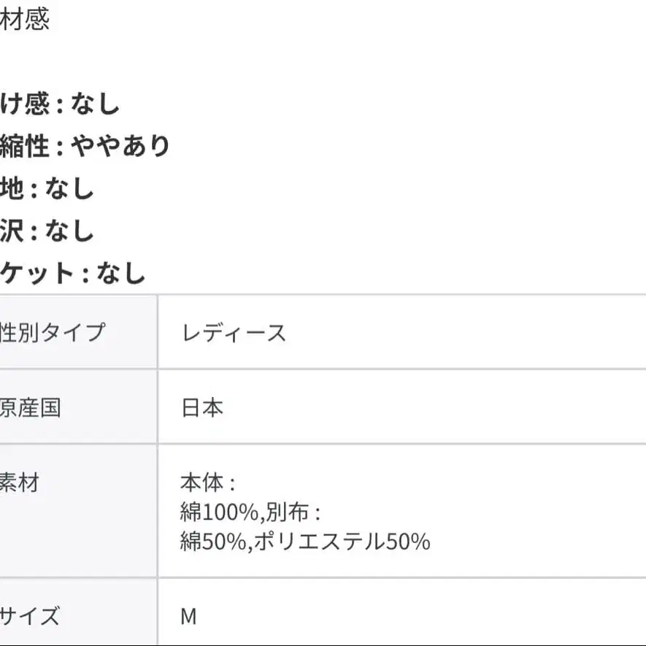Select the 日本 value cell
646x646 pixels.
point(201,407)
